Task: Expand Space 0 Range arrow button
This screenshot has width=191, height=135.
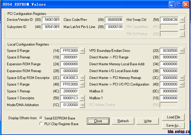Action: tap(82, 51)
